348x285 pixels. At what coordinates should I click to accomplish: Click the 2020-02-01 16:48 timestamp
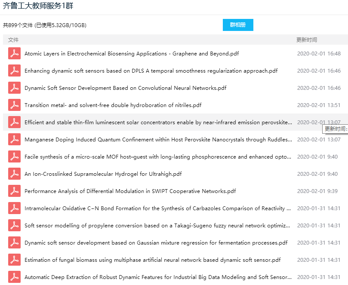(319, 54)
